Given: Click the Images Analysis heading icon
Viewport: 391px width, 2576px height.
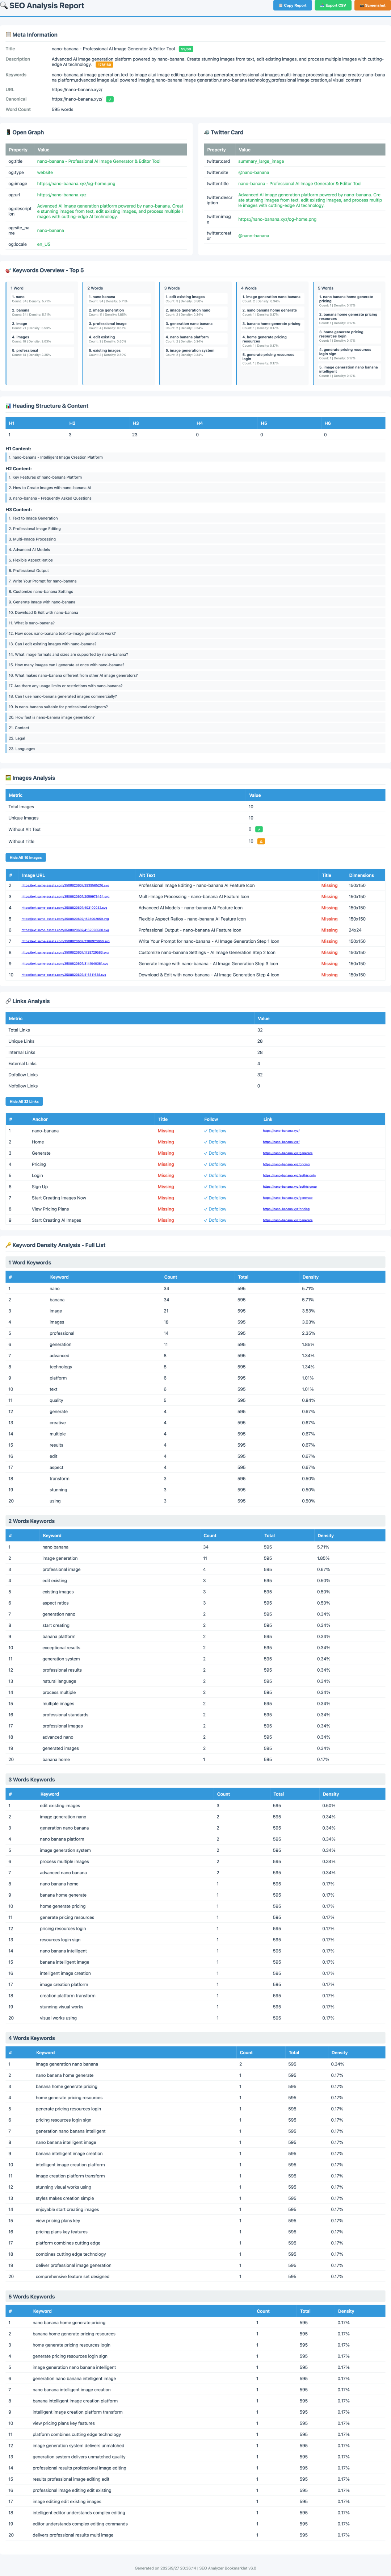Looking at the screenshot, I should 8,778.
